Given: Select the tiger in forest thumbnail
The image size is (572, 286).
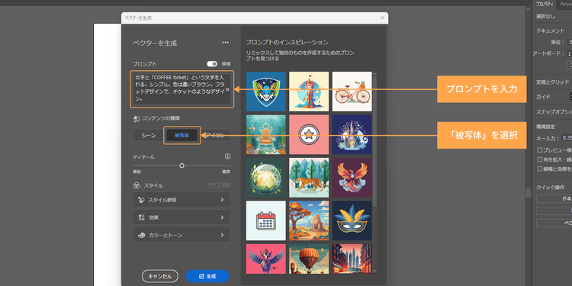Looking at the screenshot, I should [309, 178].
